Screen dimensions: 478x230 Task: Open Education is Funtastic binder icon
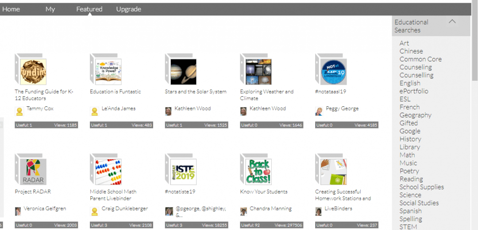coord(108,72)
